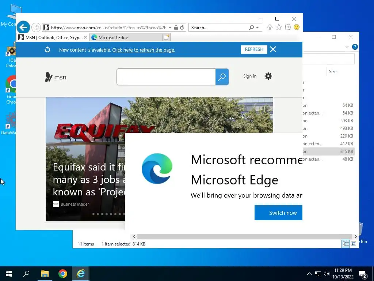Image resolution: width=374 pixels, height=281 pixels.
Task: Dismiss the new content banner
Action: coord(273,49)
